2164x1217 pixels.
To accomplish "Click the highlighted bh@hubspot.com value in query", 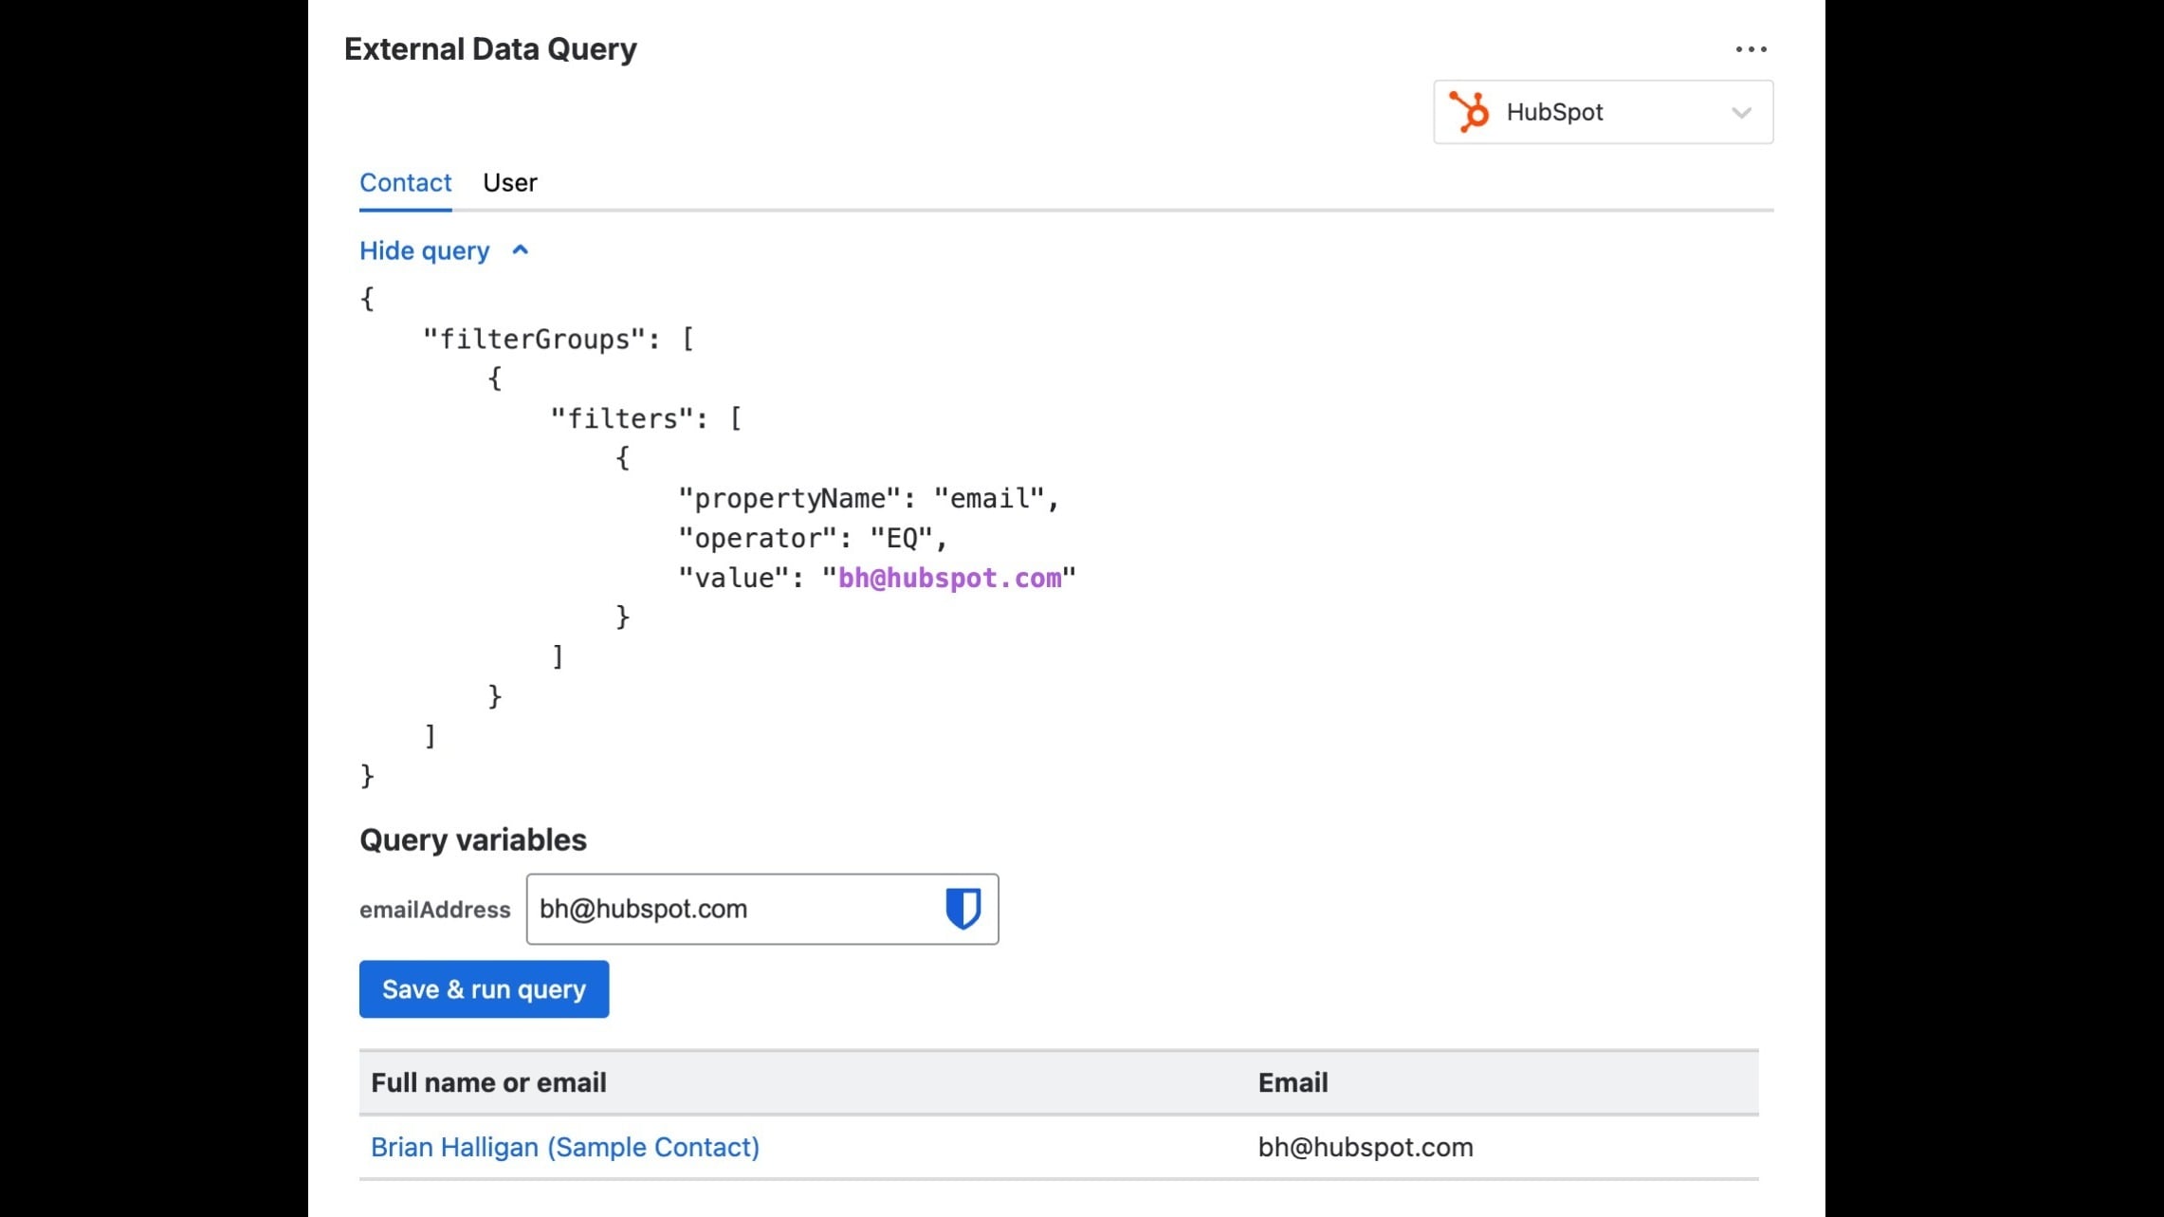I will [949, 578].
